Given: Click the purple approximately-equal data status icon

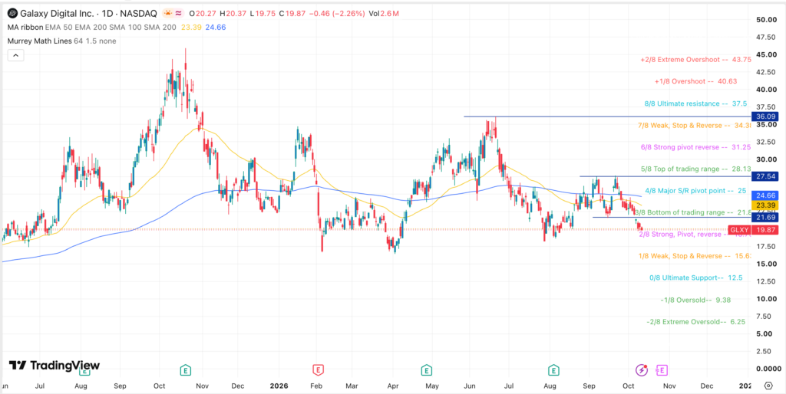Looking at the screenshot, I should (x=178, y=13).
